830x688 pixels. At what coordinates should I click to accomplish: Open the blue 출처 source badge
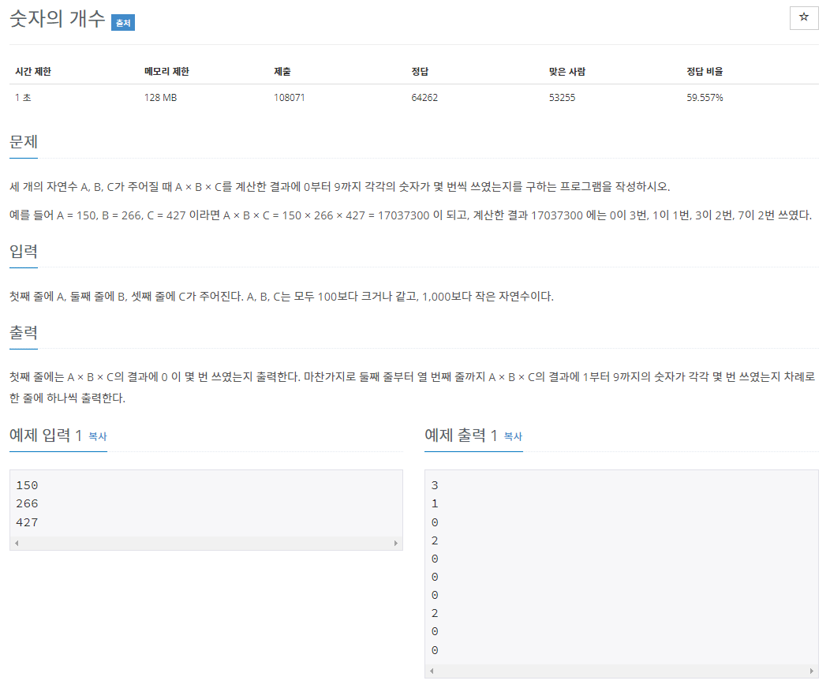123,23
